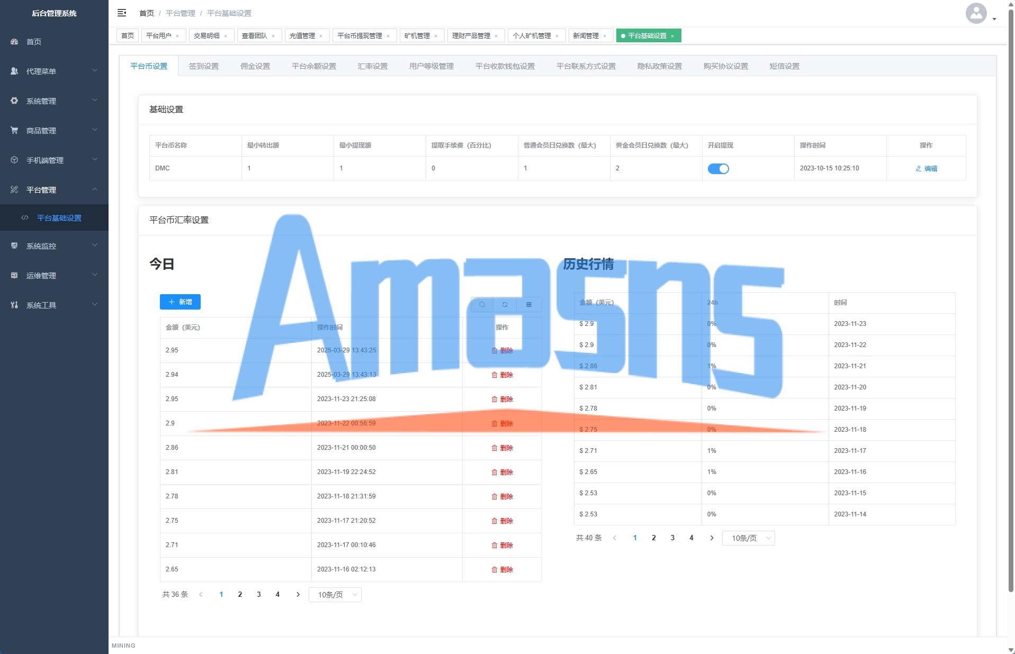The height and width of the screenshot is (654, 1015).
Task: Click the 首页 dashboard sidebar icon
Action: (14, 41)
